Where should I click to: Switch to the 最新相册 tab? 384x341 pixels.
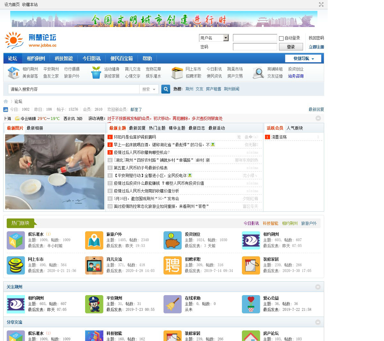click(x=35, y=128)
